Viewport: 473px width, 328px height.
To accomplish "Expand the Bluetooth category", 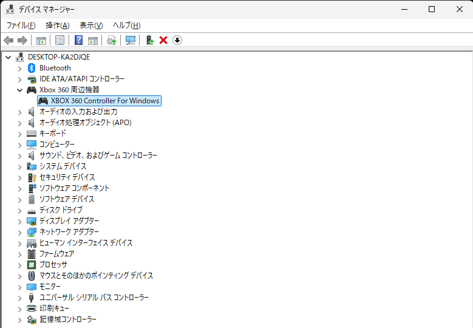I will (19, 68).
